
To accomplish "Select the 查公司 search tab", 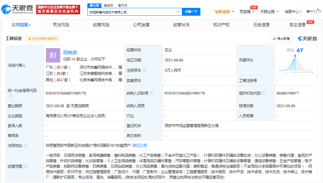I will tap(94, 5).
